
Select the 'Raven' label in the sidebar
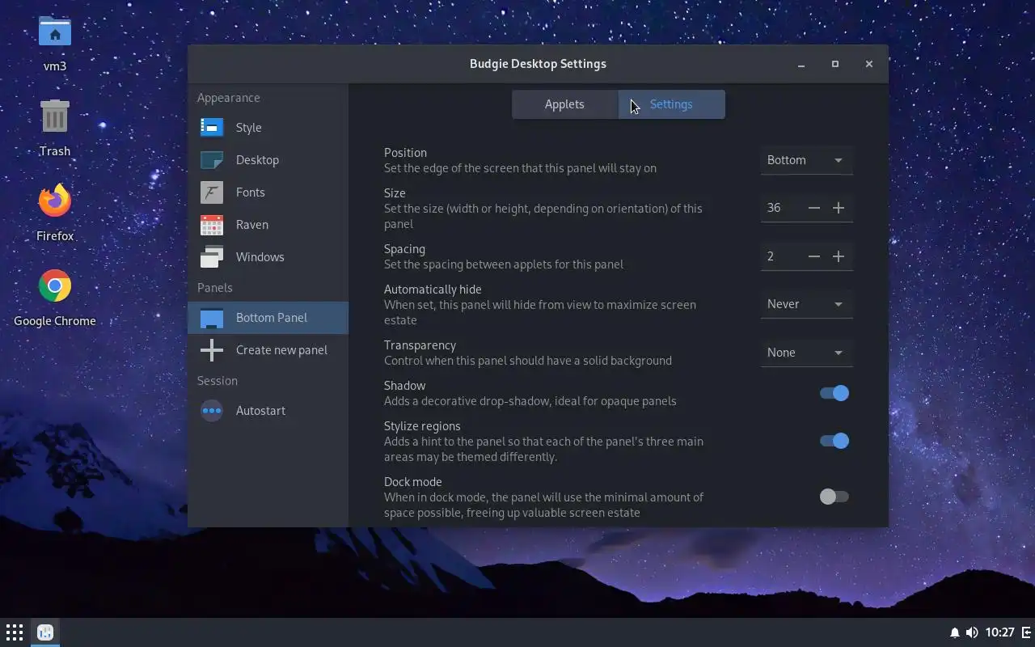252,225
